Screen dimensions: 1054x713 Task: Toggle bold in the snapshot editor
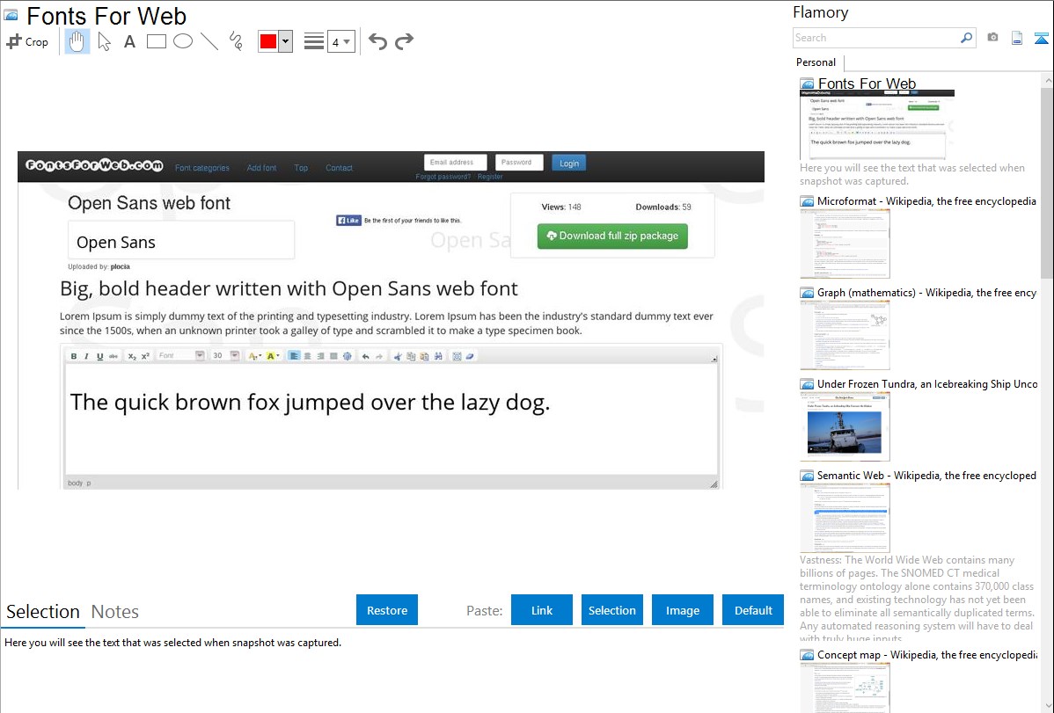[x=74, y=356]
